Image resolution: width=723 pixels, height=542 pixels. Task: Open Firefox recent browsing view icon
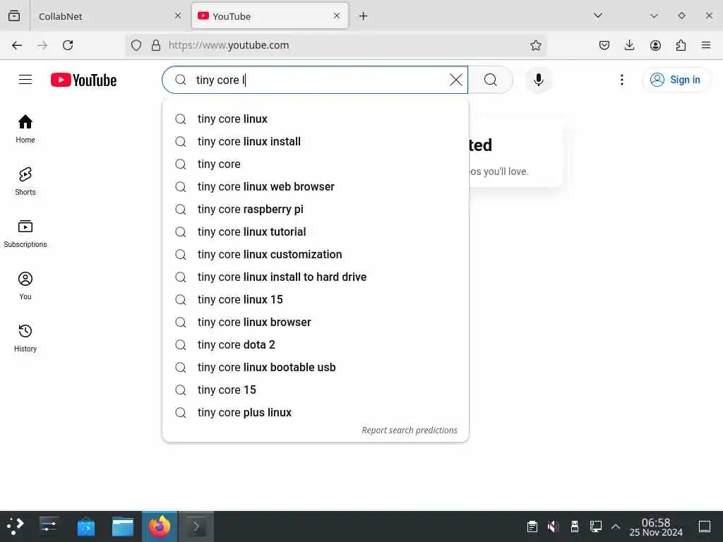pos(14,16)
